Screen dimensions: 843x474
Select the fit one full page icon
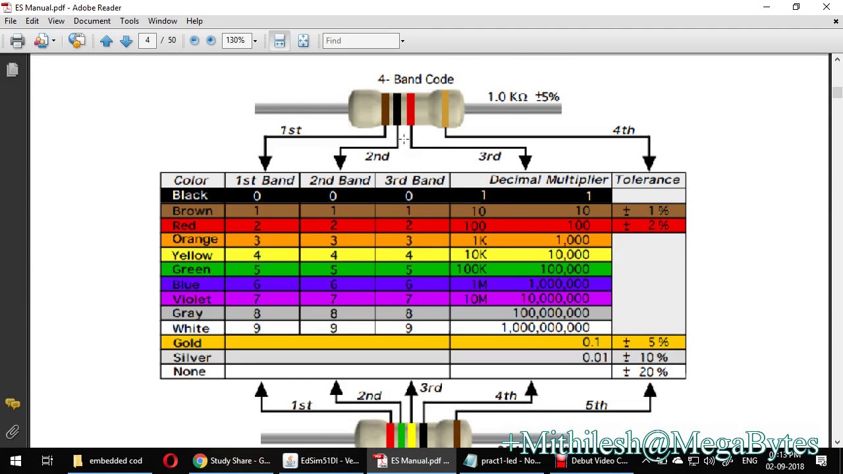(x=303, y=41)
